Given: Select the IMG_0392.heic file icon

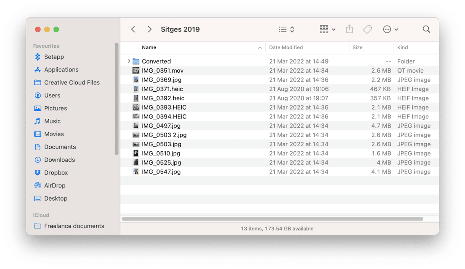Looking at the screenshot, I should pyautogui.click(x=136, y=98).
